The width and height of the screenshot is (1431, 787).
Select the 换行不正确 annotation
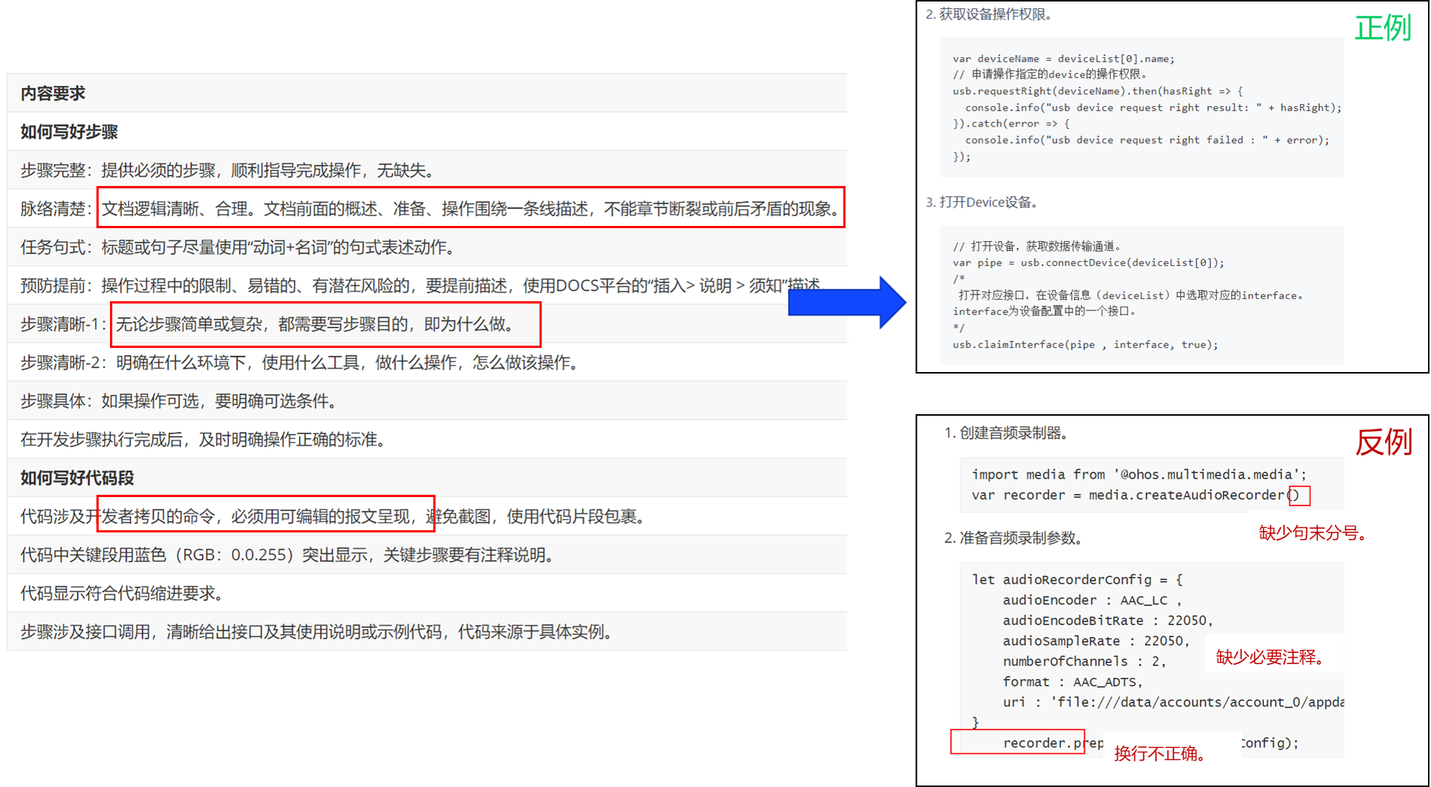pyautogui.click(x=1161, y=753)
